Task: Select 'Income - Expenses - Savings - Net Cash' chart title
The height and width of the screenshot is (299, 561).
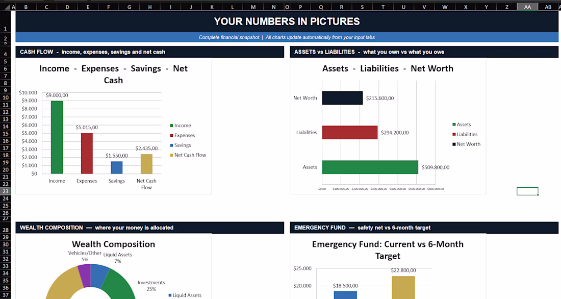Action: pyautogui.click(x=113, y=74)
